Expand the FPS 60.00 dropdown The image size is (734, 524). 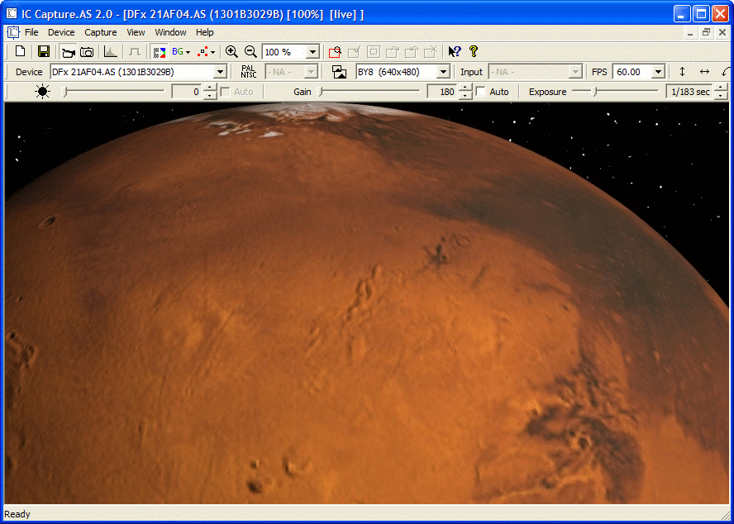point(658,72)
